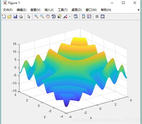Click the MATLAB logo in title bar
This screenshot has width=142, height=124.
click(x=5, y=3)
